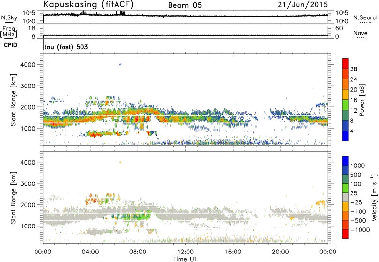
Task: Click the isolated echo at 4000 km in power panel
Action: [120, 64]
